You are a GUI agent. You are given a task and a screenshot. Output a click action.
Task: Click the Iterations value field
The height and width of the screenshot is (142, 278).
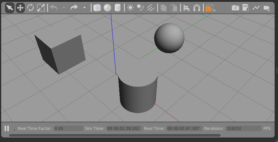click(244, 128)
